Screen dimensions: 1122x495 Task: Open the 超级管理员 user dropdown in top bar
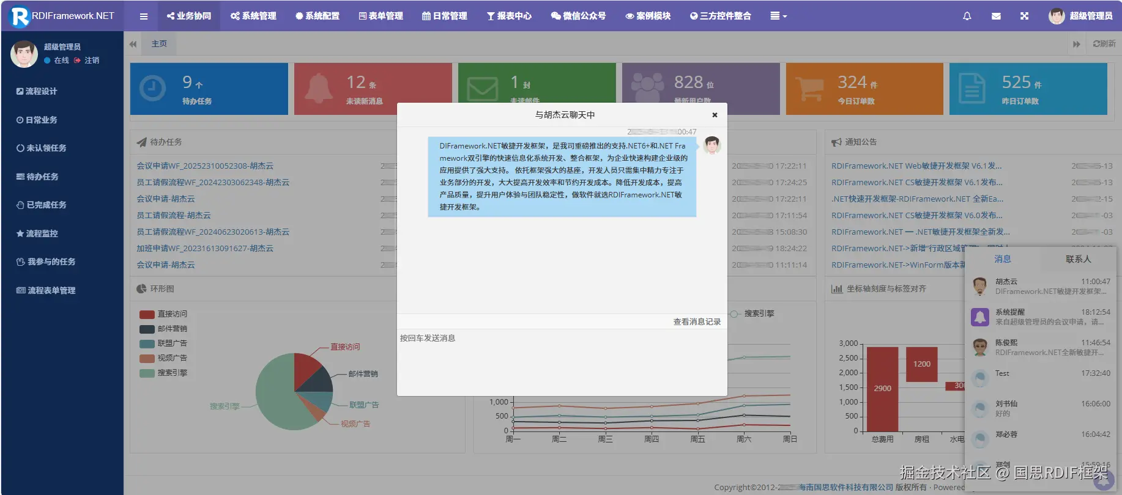tap(1080, 16)
